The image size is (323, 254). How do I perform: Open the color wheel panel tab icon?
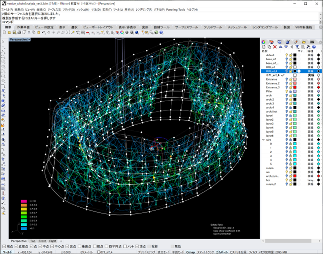[x=264, y=42]
